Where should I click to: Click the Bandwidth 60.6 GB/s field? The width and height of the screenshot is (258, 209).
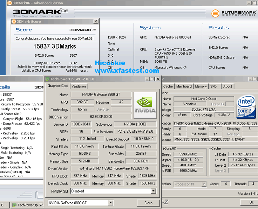coord(141,161)
